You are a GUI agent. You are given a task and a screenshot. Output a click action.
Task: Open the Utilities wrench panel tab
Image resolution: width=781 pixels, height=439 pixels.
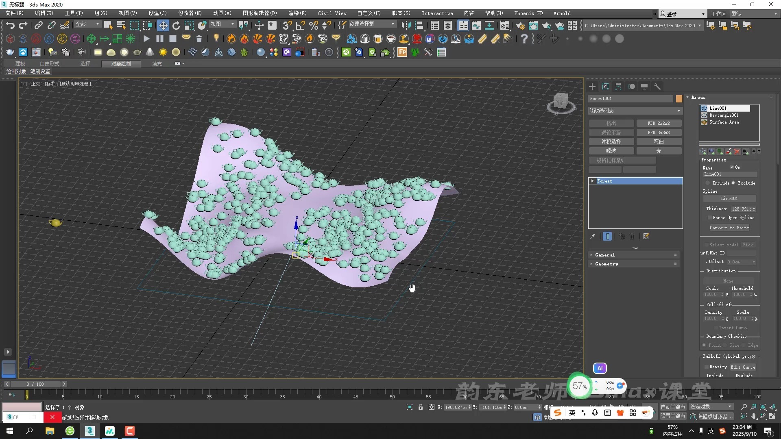coord(657,86)
